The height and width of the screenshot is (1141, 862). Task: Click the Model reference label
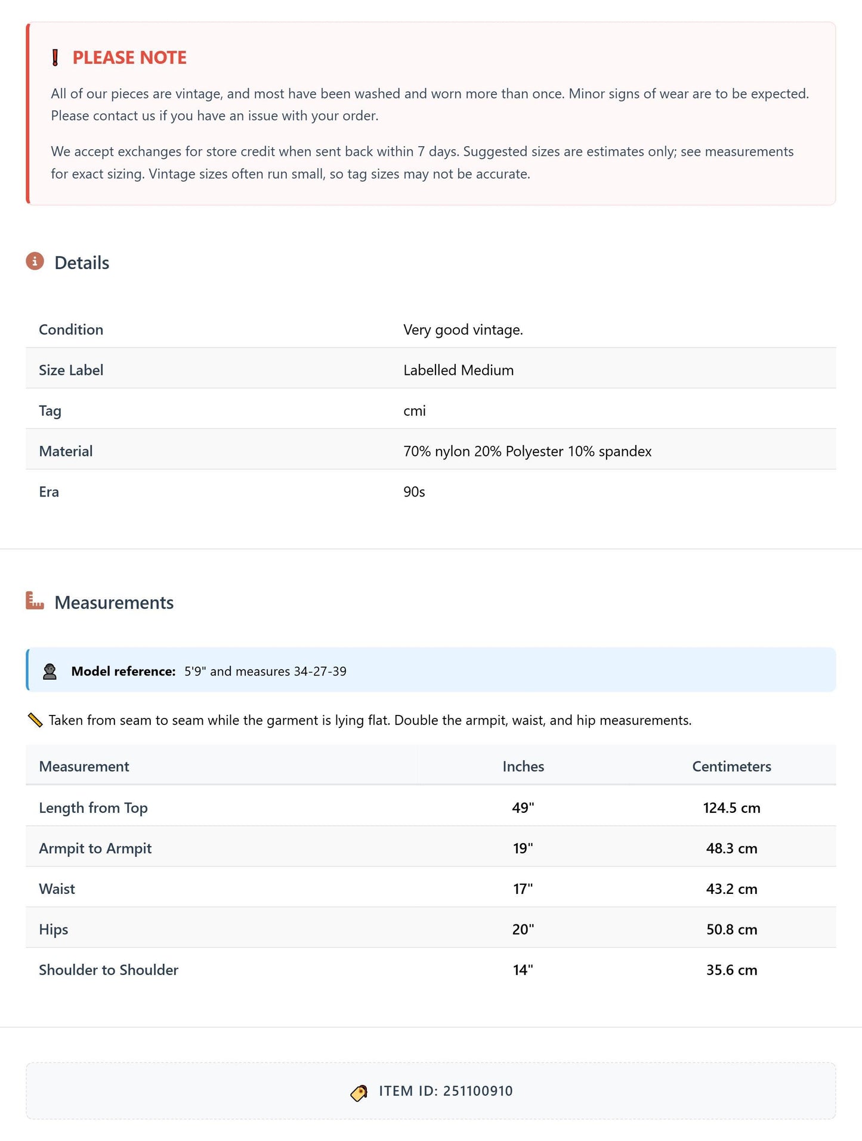123,671
